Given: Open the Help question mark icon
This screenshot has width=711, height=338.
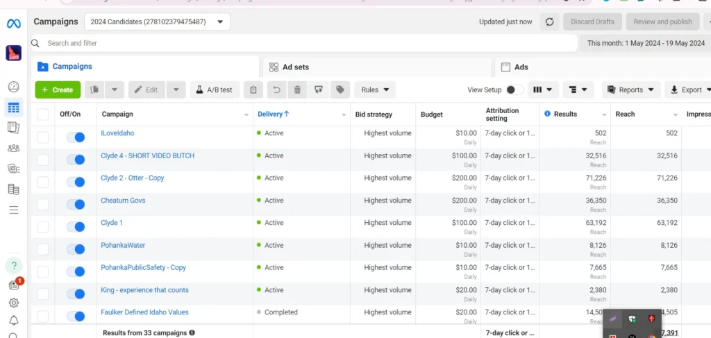Looking at the screenshot, I should [13, 266].
